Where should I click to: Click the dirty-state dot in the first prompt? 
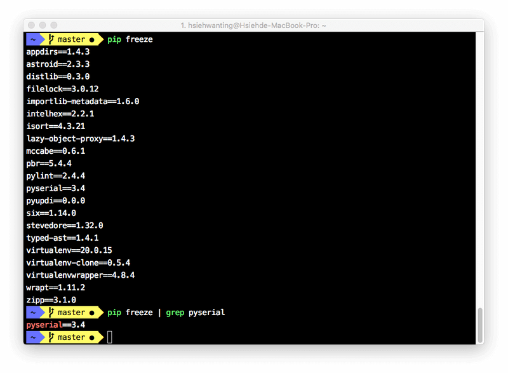coord(92,39)
